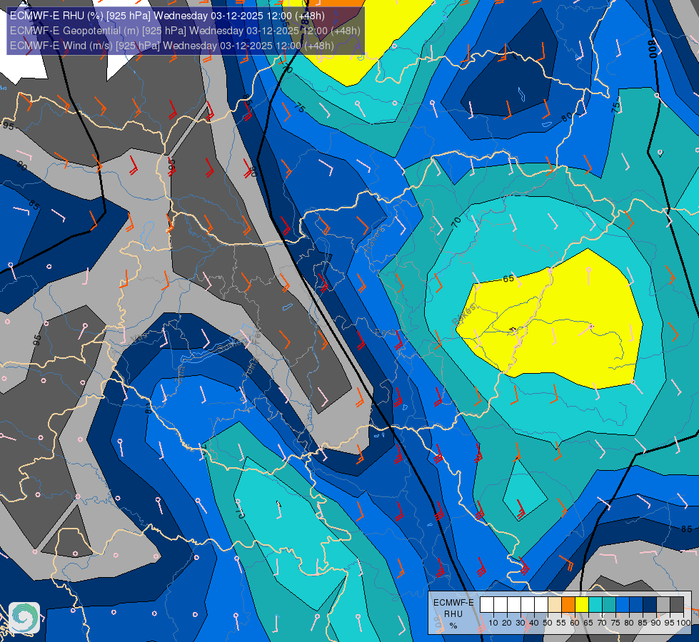Click the RHU label in the legend box
The width and height of the screenshot is (699, 642).
point(453,614)
